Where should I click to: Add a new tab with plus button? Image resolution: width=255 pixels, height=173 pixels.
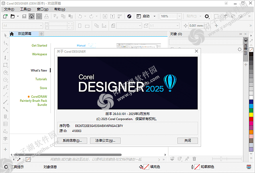coord(41,34)
